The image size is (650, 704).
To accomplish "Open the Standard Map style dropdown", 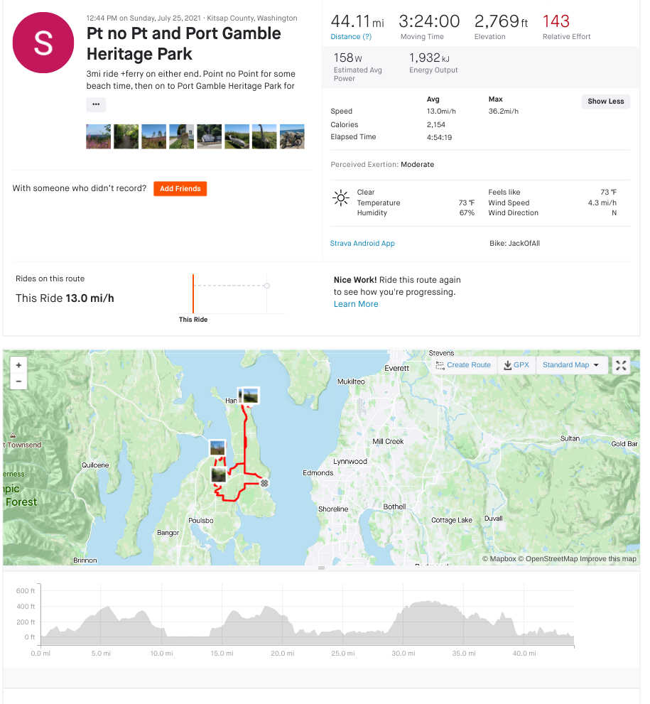I will (x=571, y=365).
